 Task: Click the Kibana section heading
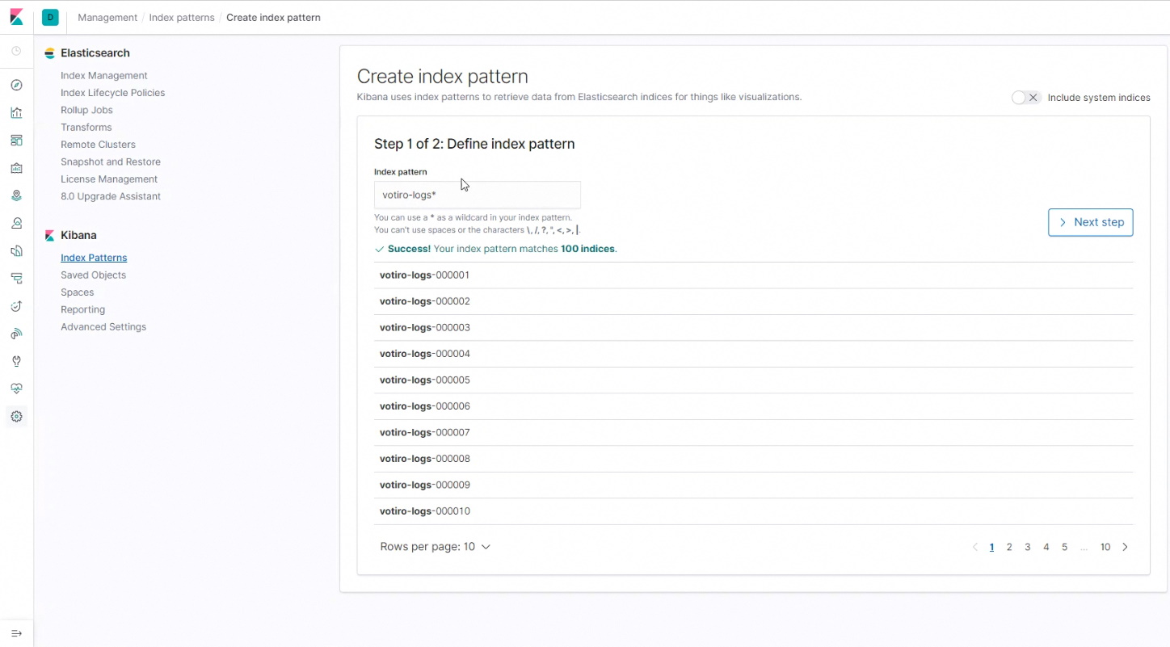pos(78,236)
